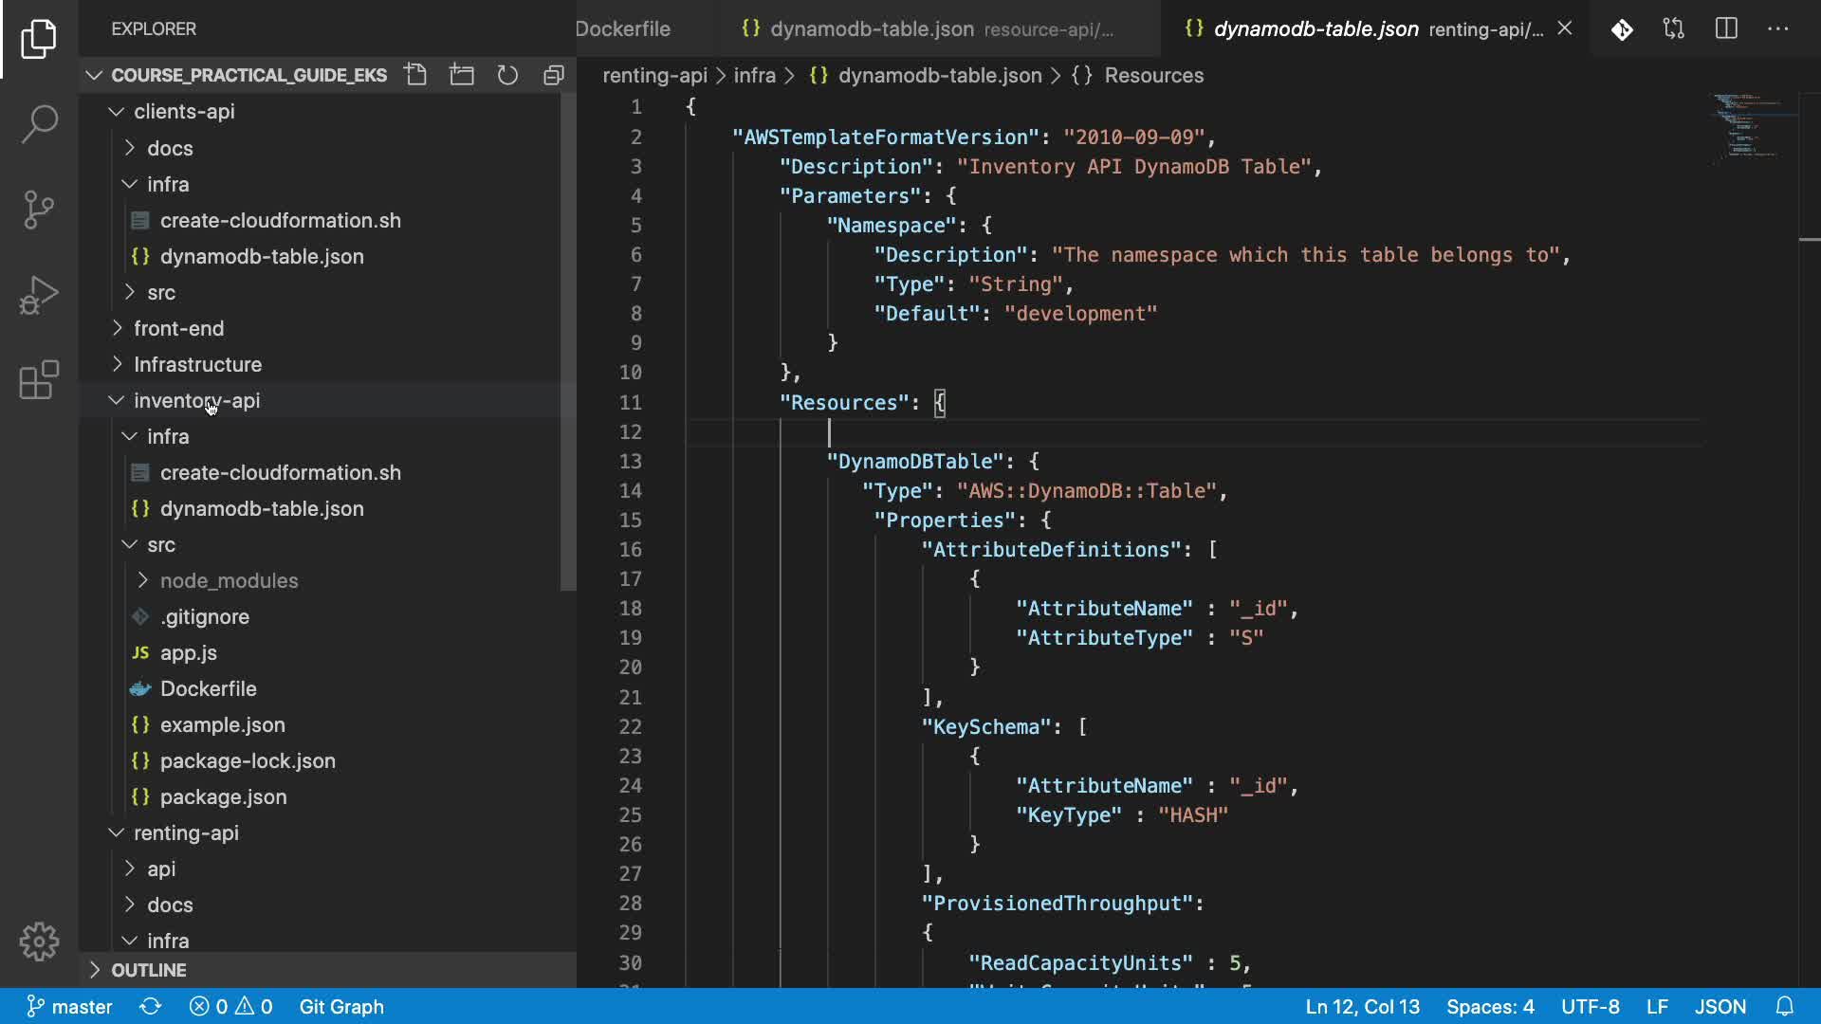Refresh the Explorer file tree
The height and width of the screenshot is (1024, 1821).
pos(507,75)
